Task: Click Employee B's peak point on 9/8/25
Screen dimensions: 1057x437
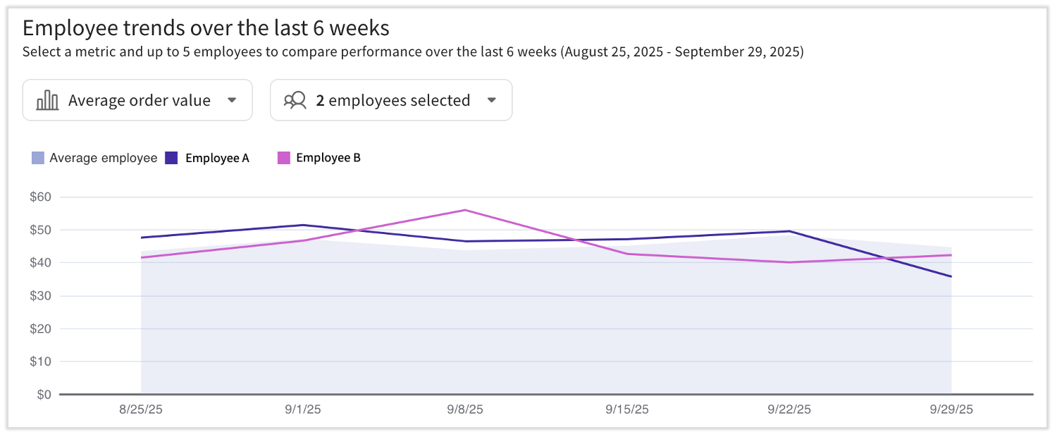Action: coord(465,210)
